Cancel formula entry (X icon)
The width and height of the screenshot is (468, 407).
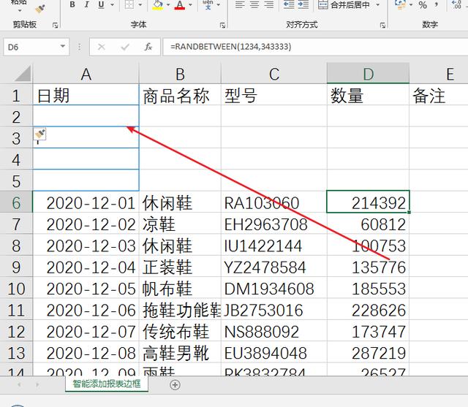point(102,47)
